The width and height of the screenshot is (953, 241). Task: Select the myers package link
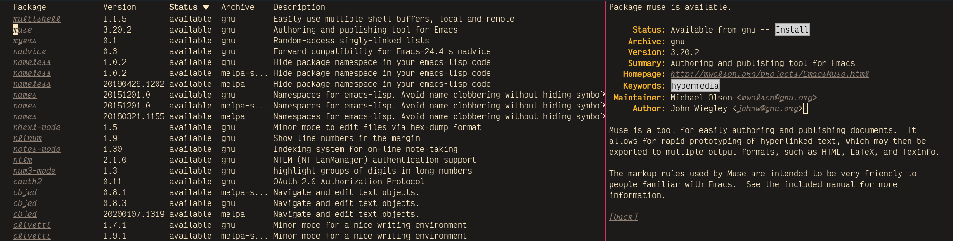25,41
